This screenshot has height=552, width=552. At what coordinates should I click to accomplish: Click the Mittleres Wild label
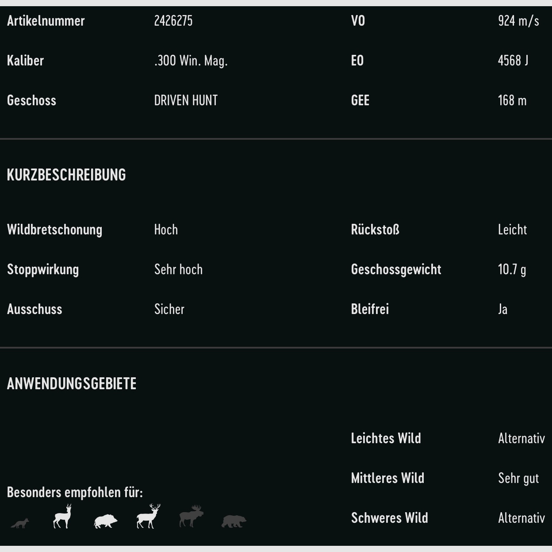[x=387, y=478]
